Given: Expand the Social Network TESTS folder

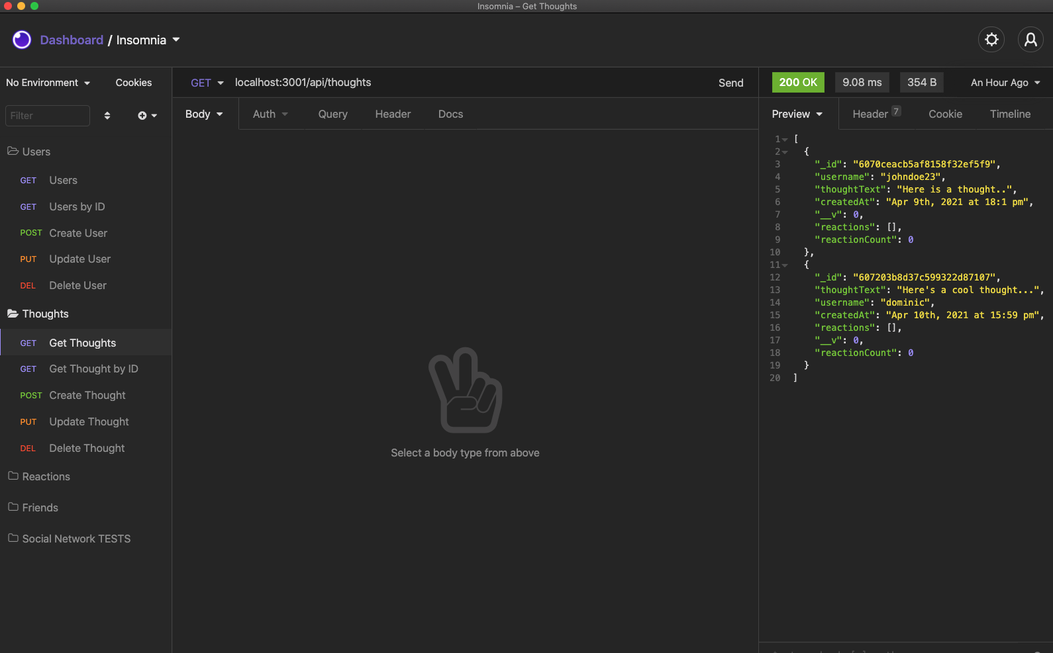Looking at the screenshot, I should [86, 539].
